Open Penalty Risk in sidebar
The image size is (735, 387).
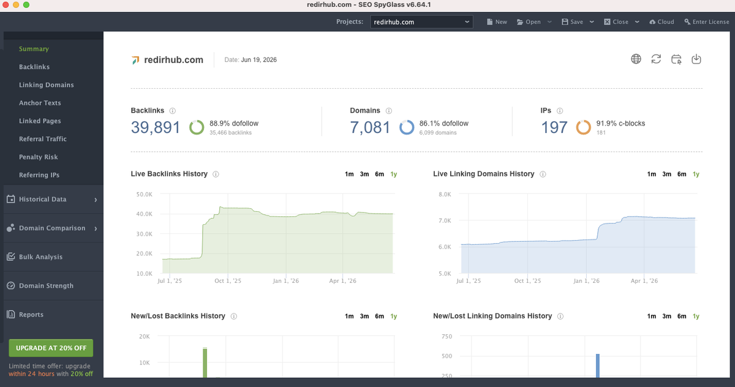coord(39,157)
